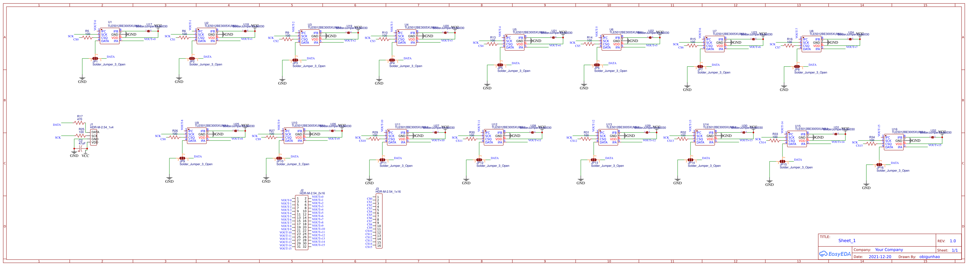Click the JP13 solder jumper symbol
The height and width of the screenshot is (266, 968).
coord(594,160)
